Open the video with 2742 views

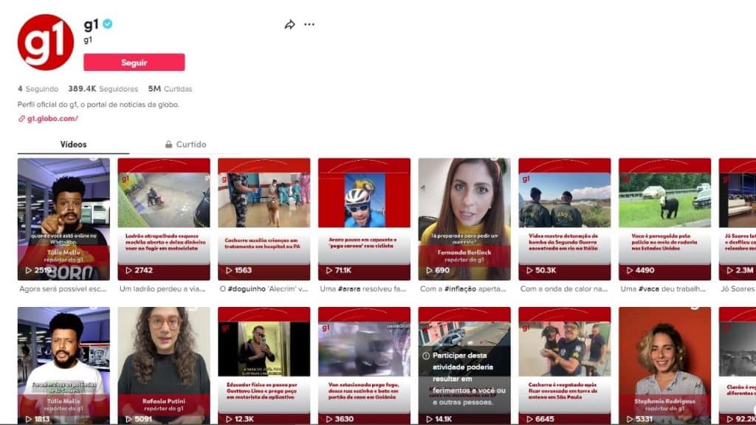pos(164,218)
